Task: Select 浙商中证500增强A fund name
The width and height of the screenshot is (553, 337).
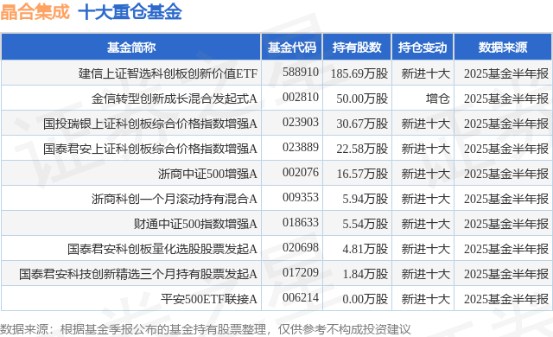Action: (207, 174)
